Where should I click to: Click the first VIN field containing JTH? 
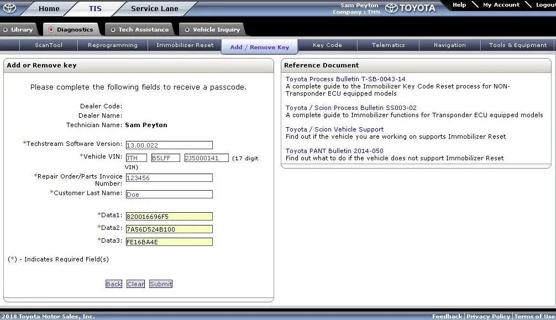point(136,158)
